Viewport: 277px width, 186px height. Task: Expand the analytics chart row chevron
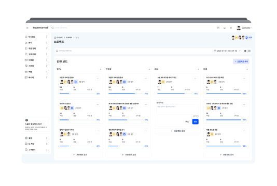47,42
